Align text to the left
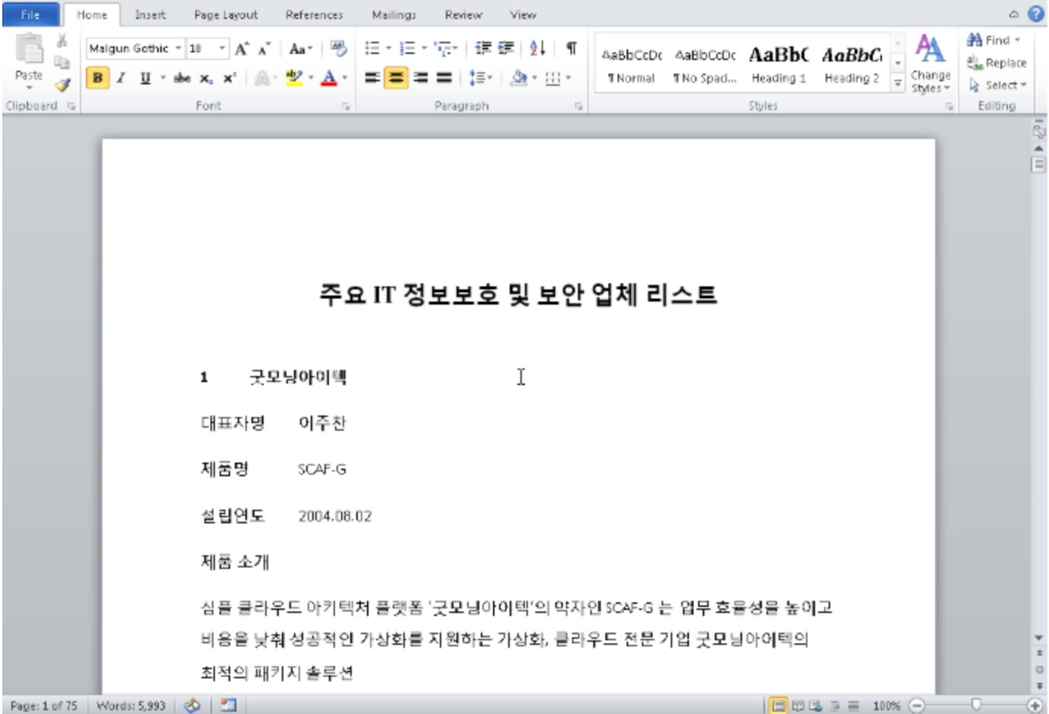 point(372,77)
